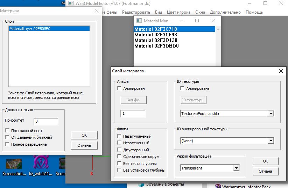Enable texture ID 'Анимирована' checkbox

click(x=182, y=88)
